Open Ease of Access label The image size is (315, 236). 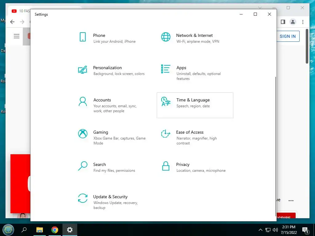(189, 132)
